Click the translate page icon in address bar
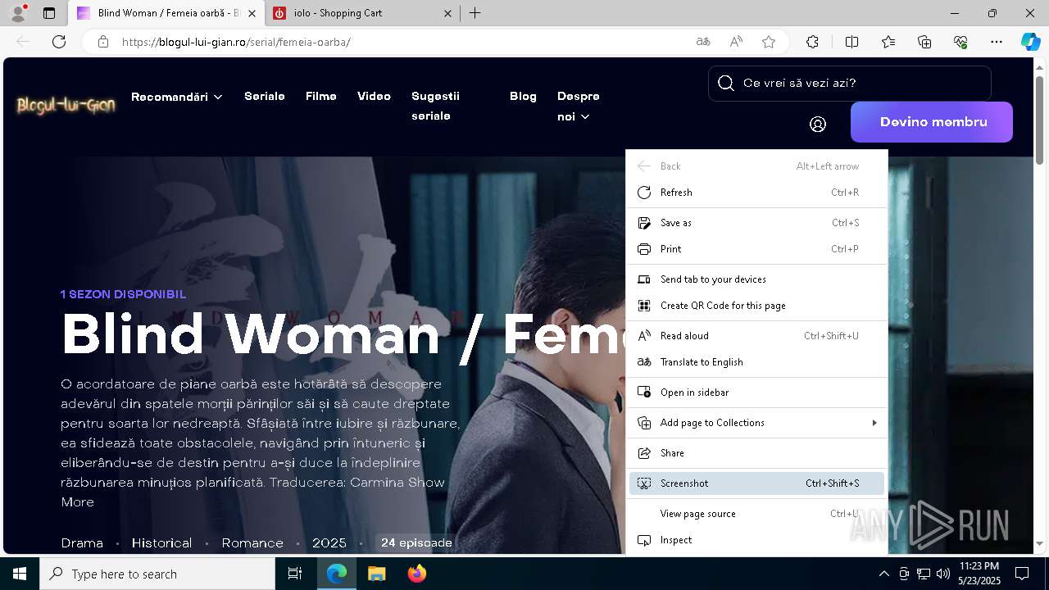 (703, 42)
